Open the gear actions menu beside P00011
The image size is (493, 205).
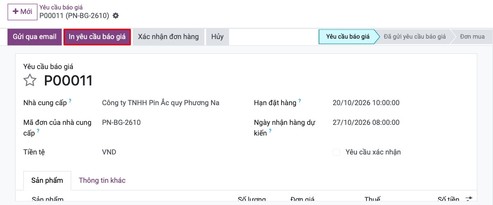coord(116,16)
